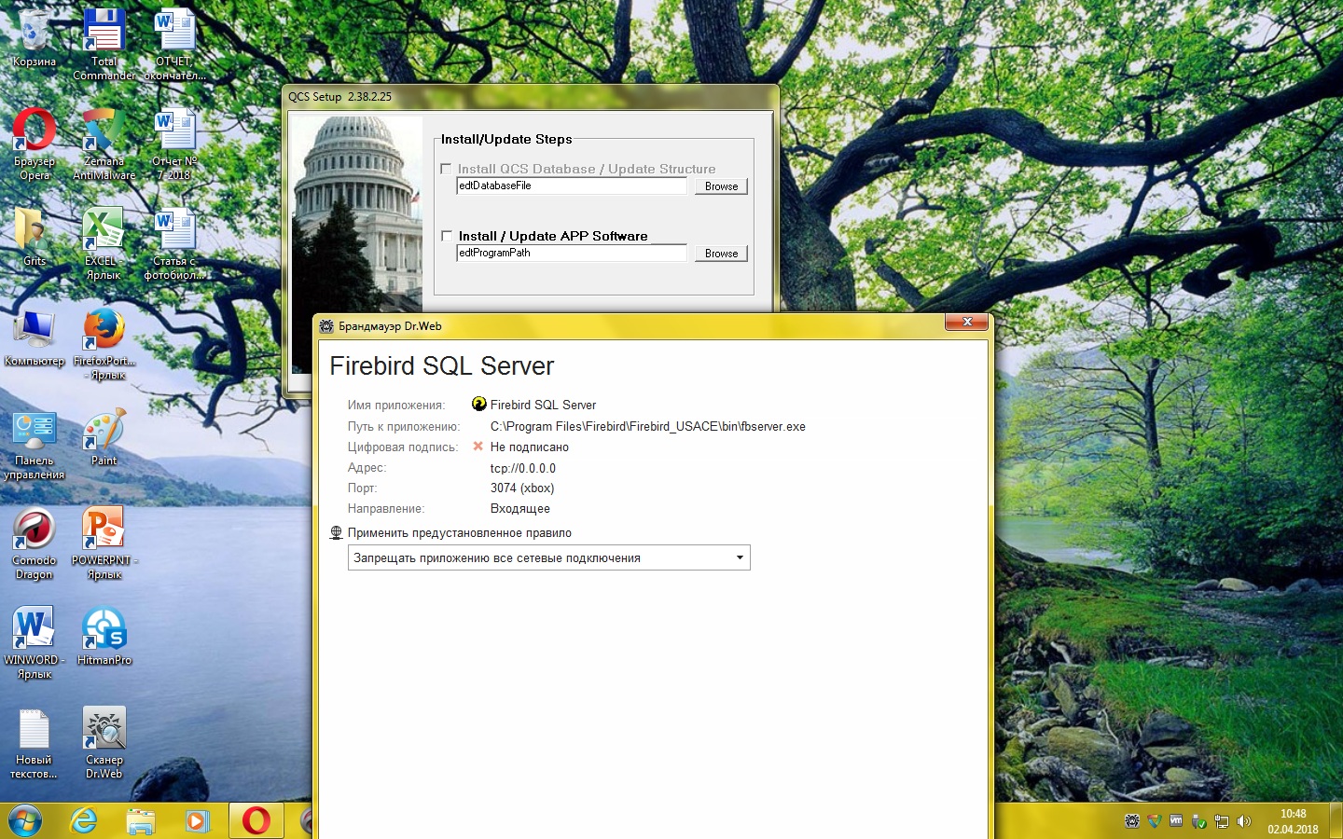Open Comodo Dragon browser shortcut
The width and height of the screenshot is (1343, 839).
tap(35, 543)
